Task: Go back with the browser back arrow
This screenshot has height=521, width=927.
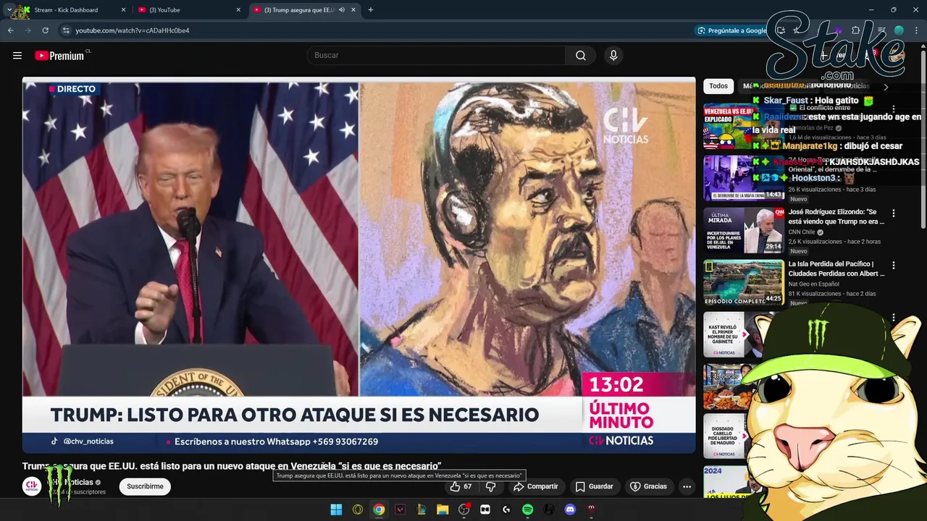Action: (11, 30)
